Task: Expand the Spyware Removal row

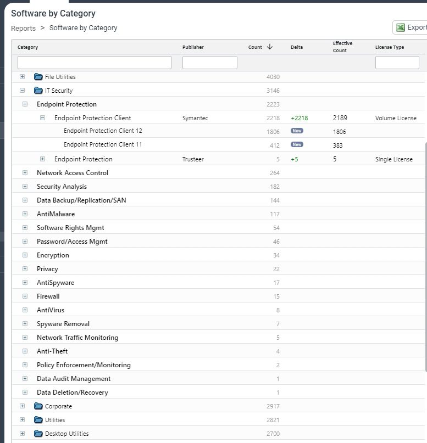Action: click(x=25, y=323)
